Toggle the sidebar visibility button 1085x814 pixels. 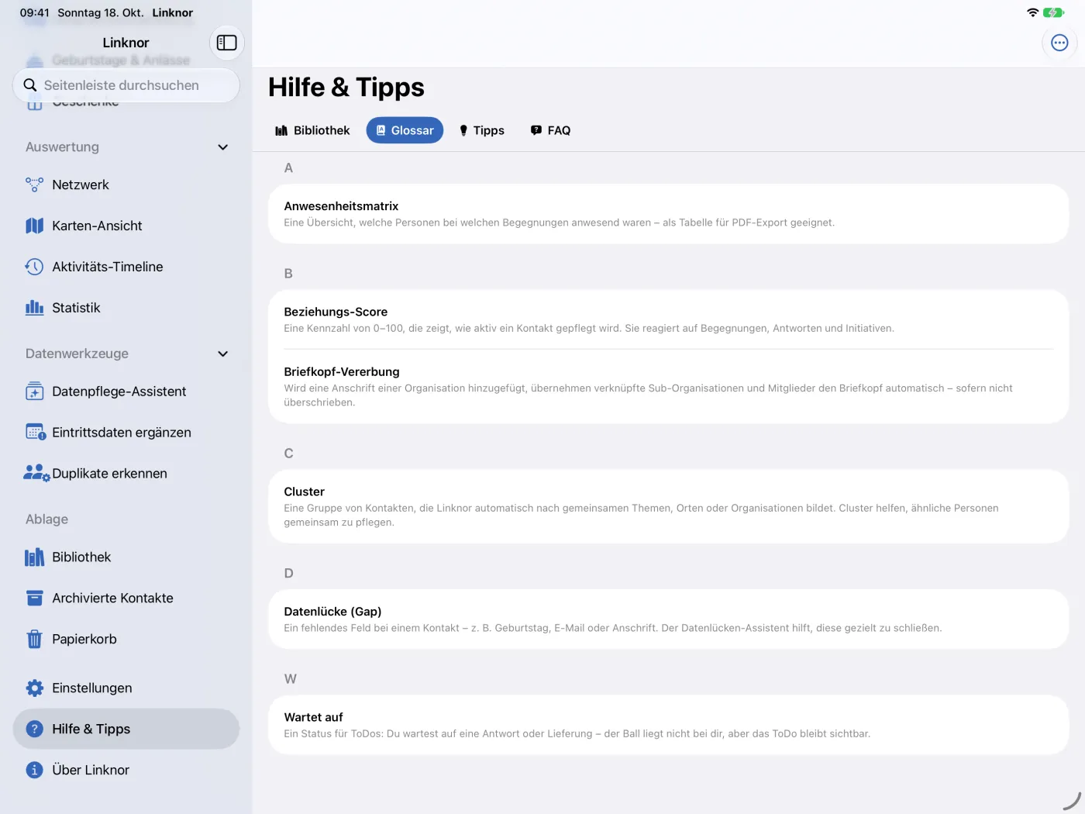pyautogui.click(x=226, y=43)
